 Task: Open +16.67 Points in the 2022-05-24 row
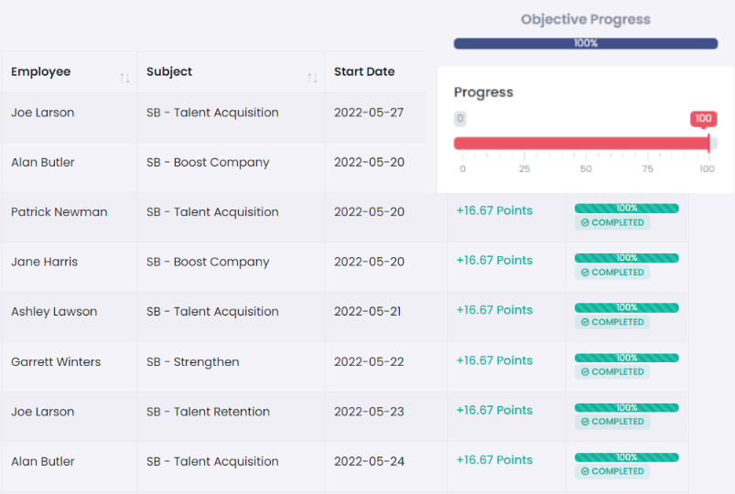point(494,460)
